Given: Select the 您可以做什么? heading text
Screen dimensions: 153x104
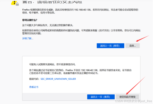Looking at the screenshot, I should 30,20.
